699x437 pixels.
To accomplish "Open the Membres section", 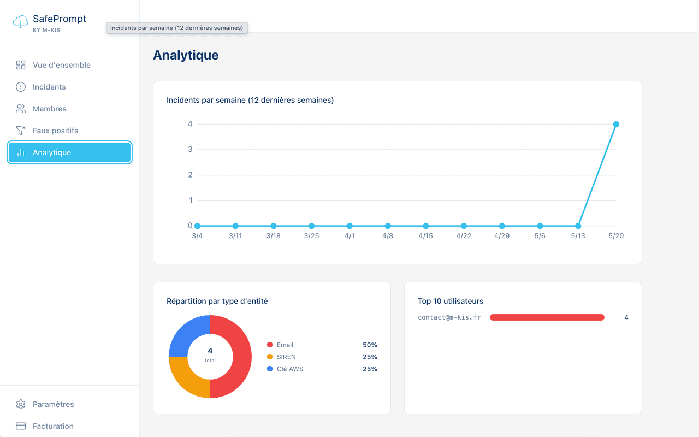I will pos(70,109).
